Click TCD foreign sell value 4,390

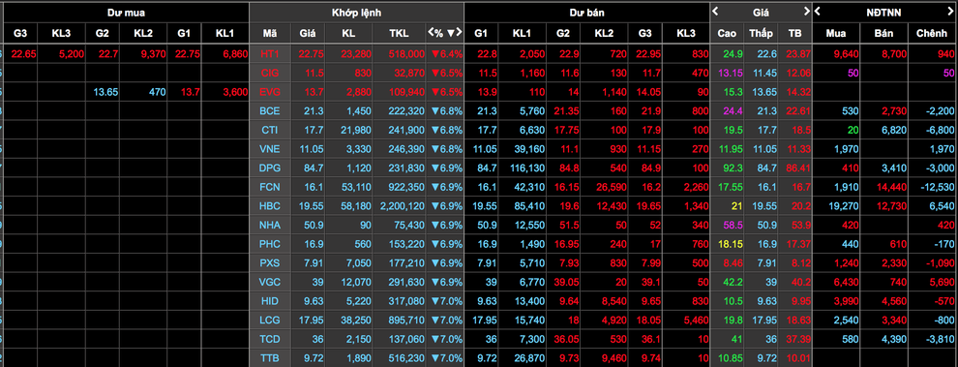tap(894, 338)
